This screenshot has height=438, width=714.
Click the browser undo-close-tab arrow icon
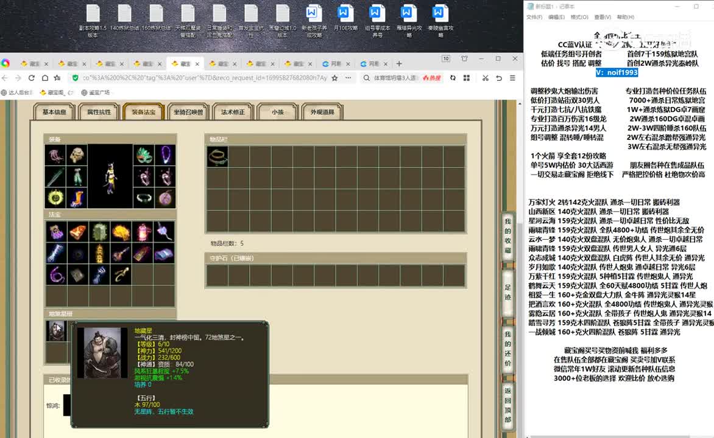(499, 78)
